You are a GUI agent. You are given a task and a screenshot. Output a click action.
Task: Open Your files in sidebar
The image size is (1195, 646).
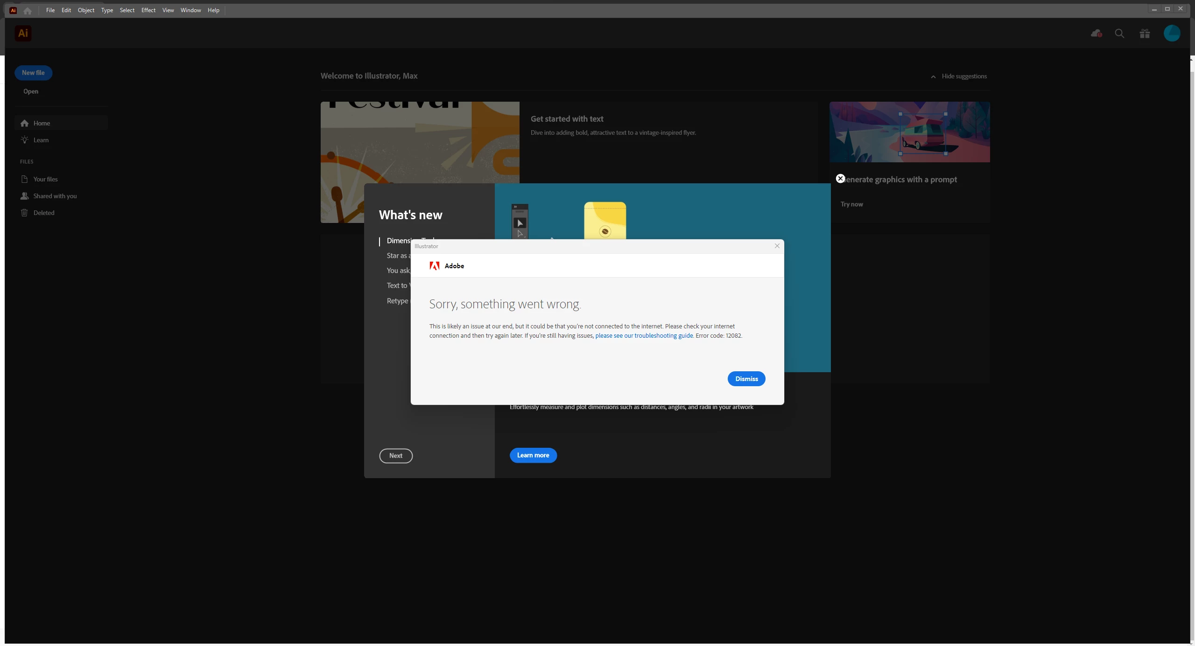pos(45,179)
